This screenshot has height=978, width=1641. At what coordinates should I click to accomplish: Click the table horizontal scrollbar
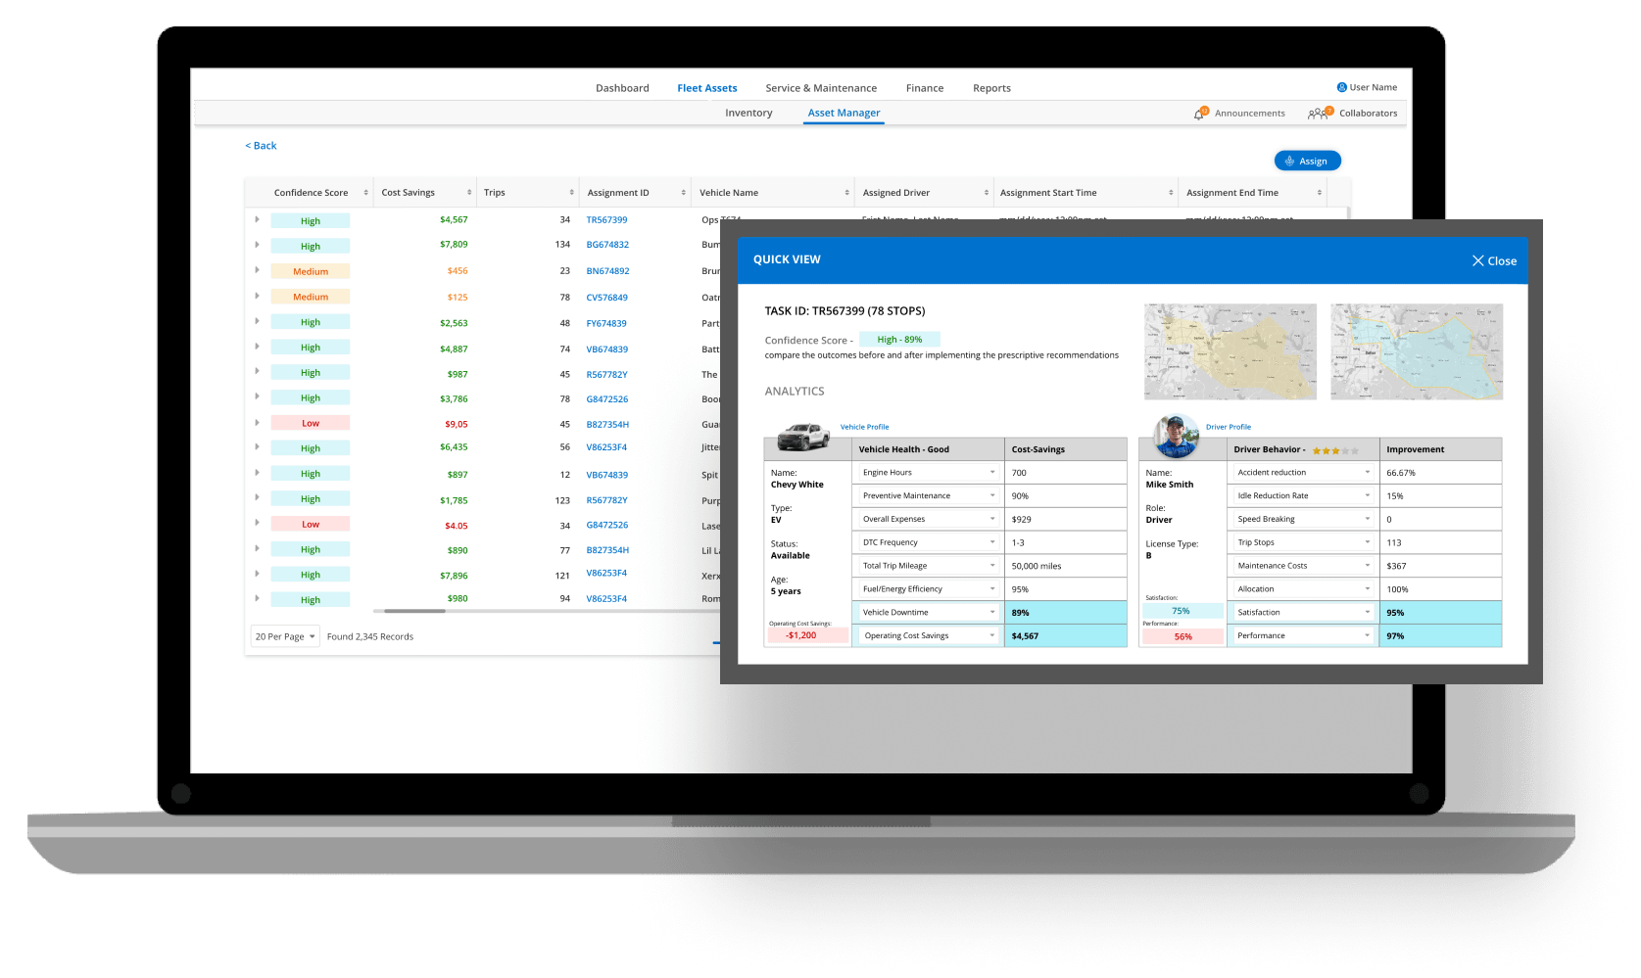[x=413, y=611]
